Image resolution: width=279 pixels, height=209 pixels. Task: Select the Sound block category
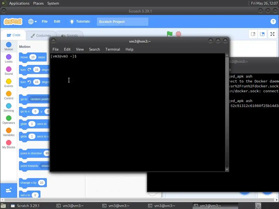pos(8,71)
